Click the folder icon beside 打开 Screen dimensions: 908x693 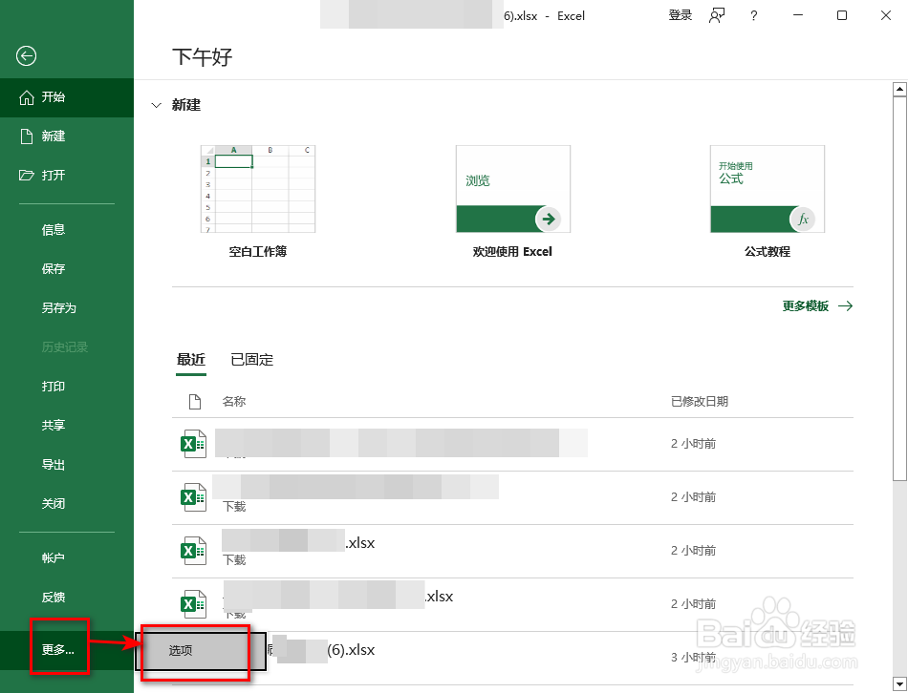pos(27,176)
